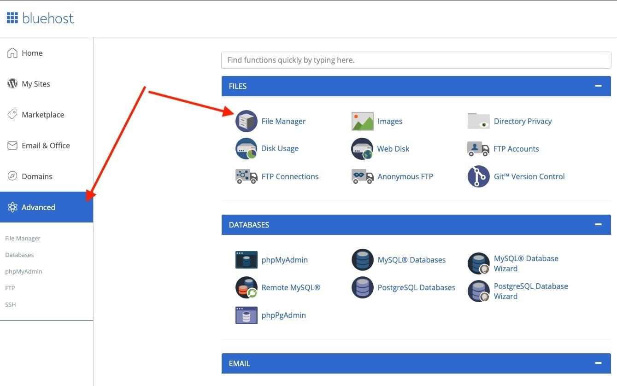
Task: Collapse the EMAIL section
Action: pos(598,363)
